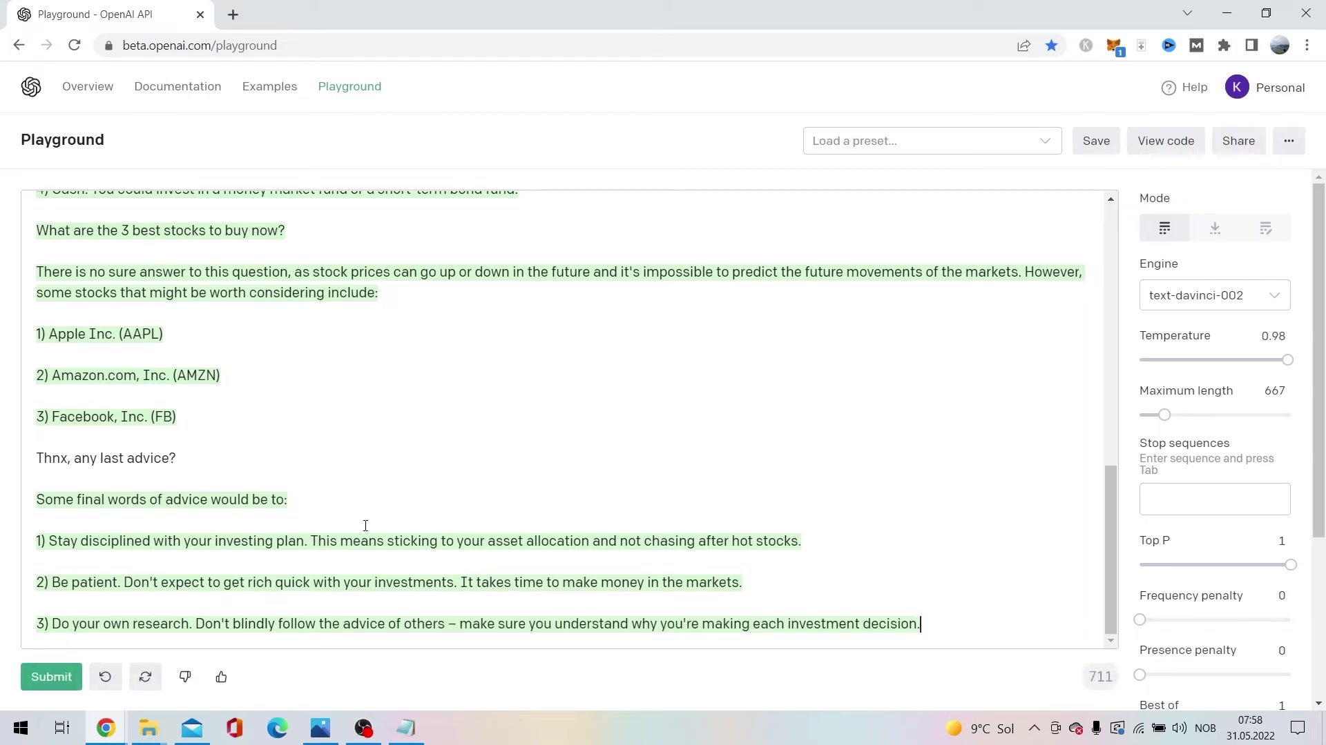Open the Chrome extensions puzzle icon

point(1224,46)
